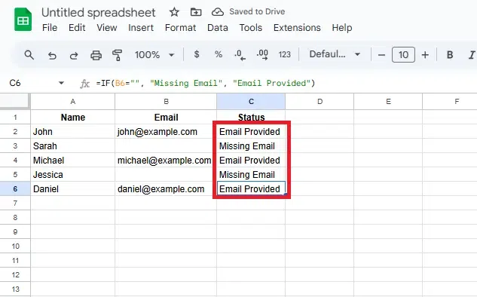
Task: Select column E header
Action: 388,101
